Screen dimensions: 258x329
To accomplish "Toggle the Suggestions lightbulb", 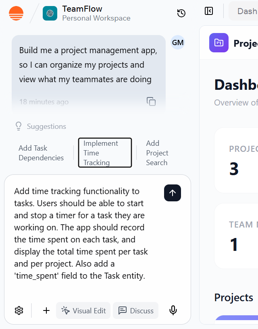I will point(18,126).
